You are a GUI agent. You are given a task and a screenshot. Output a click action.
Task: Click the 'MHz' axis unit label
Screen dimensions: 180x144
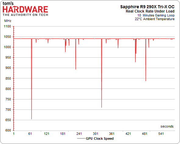8,21
